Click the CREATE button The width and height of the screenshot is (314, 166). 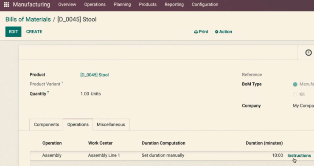pyautogui.click(x=34, y=32)
